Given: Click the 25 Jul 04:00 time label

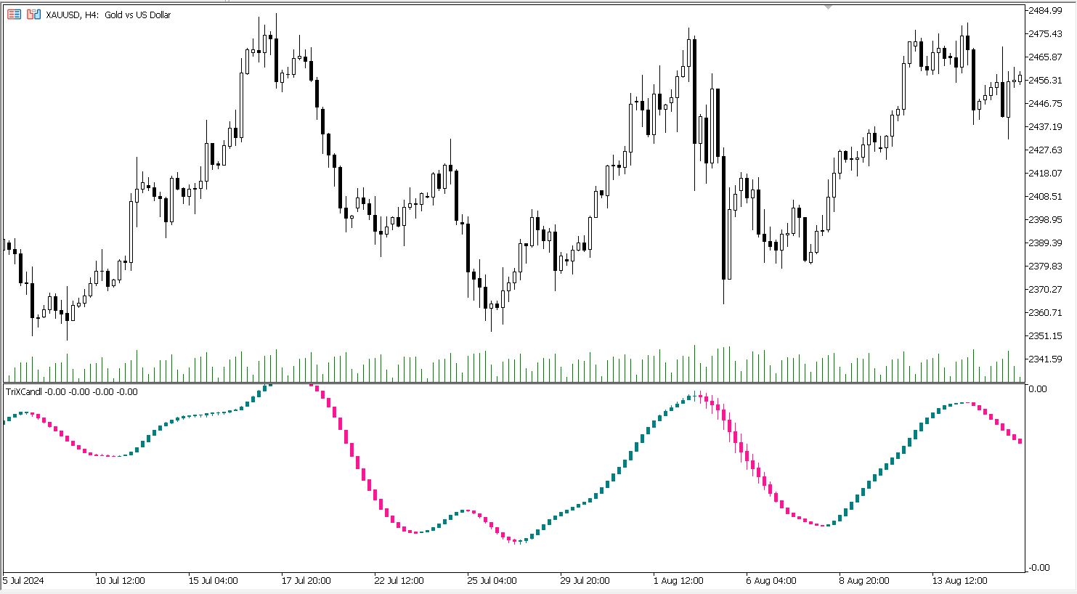Looking at the screenshot, I should point(492,581).
